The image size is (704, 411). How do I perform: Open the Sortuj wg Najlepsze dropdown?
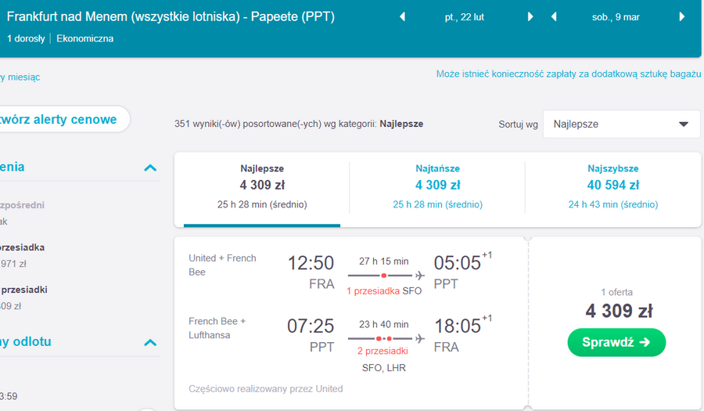(x=621, y=124)
